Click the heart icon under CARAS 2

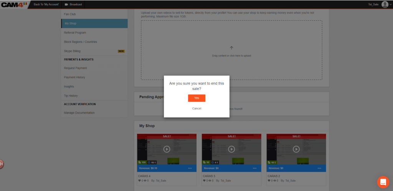(x=269, y=181)
